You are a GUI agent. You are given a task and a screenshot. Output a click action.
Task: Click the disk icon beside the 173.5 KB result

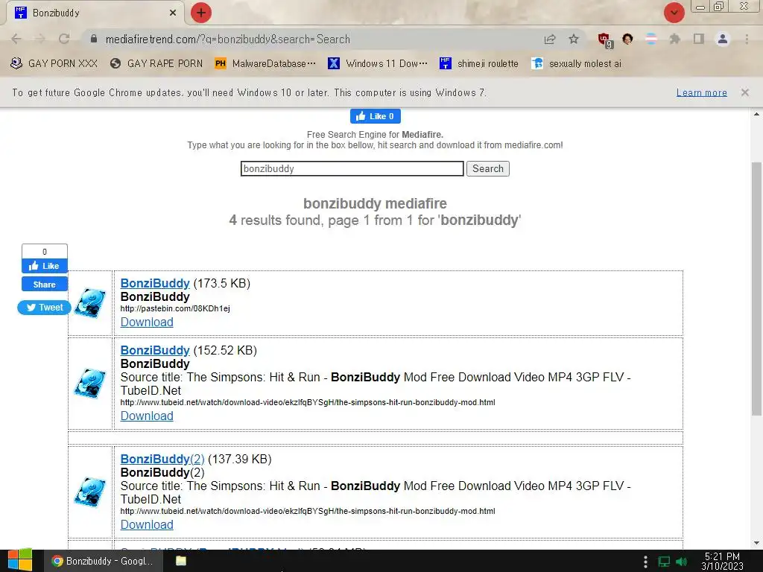90,303
